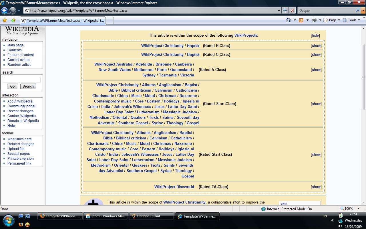
Task: Go back using the browser Back arrow
Action: point(5,11)
